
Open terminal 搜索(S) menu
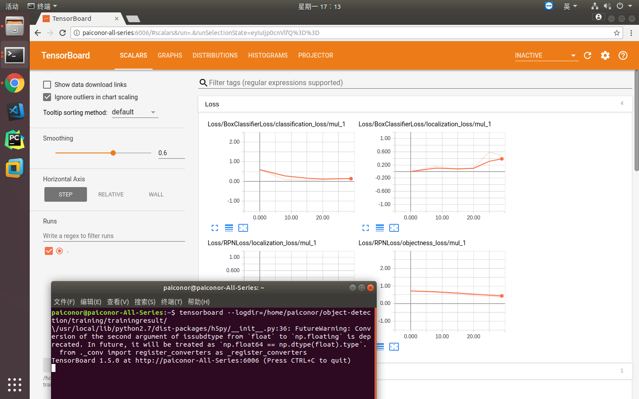coord(145,302)
